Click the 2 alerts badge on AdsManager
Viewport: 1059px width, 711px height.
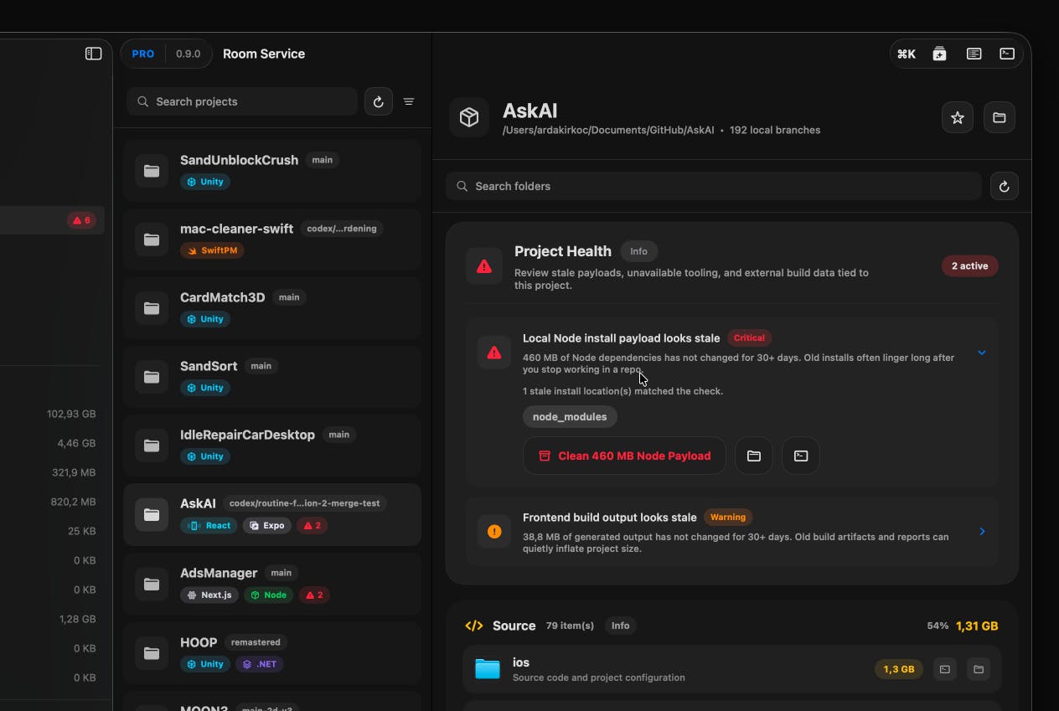(x=313, y=595)
